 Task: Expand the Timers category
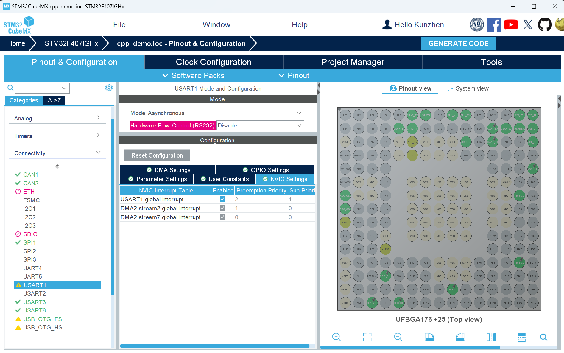click(x=57, y=136)
